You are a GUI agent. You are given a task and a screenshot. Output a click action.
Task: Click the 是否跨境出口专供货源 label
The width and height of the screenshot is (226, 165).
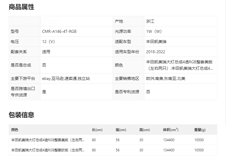click(23, 92)
